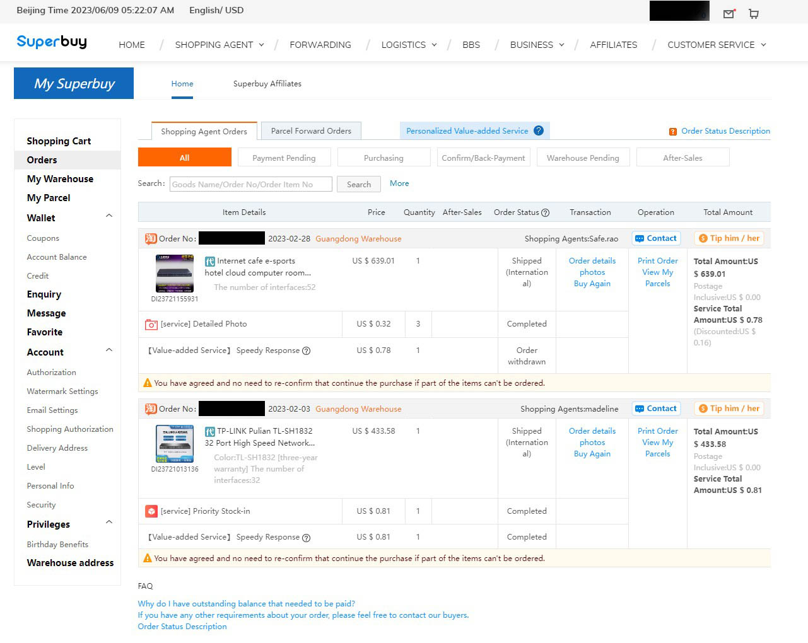Open Shopping Cart in sidebar
This screenshot has height=643, width=808.
(59, 141)
